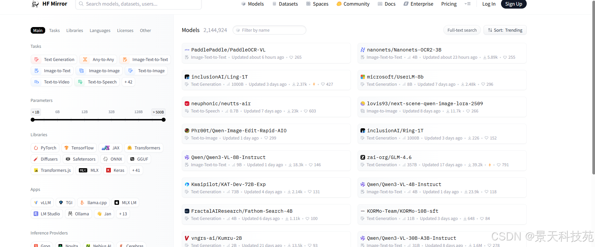This screenshot has width=595, height=247.
Task: Open the Spaces navigation item
Action: point(317,4)
